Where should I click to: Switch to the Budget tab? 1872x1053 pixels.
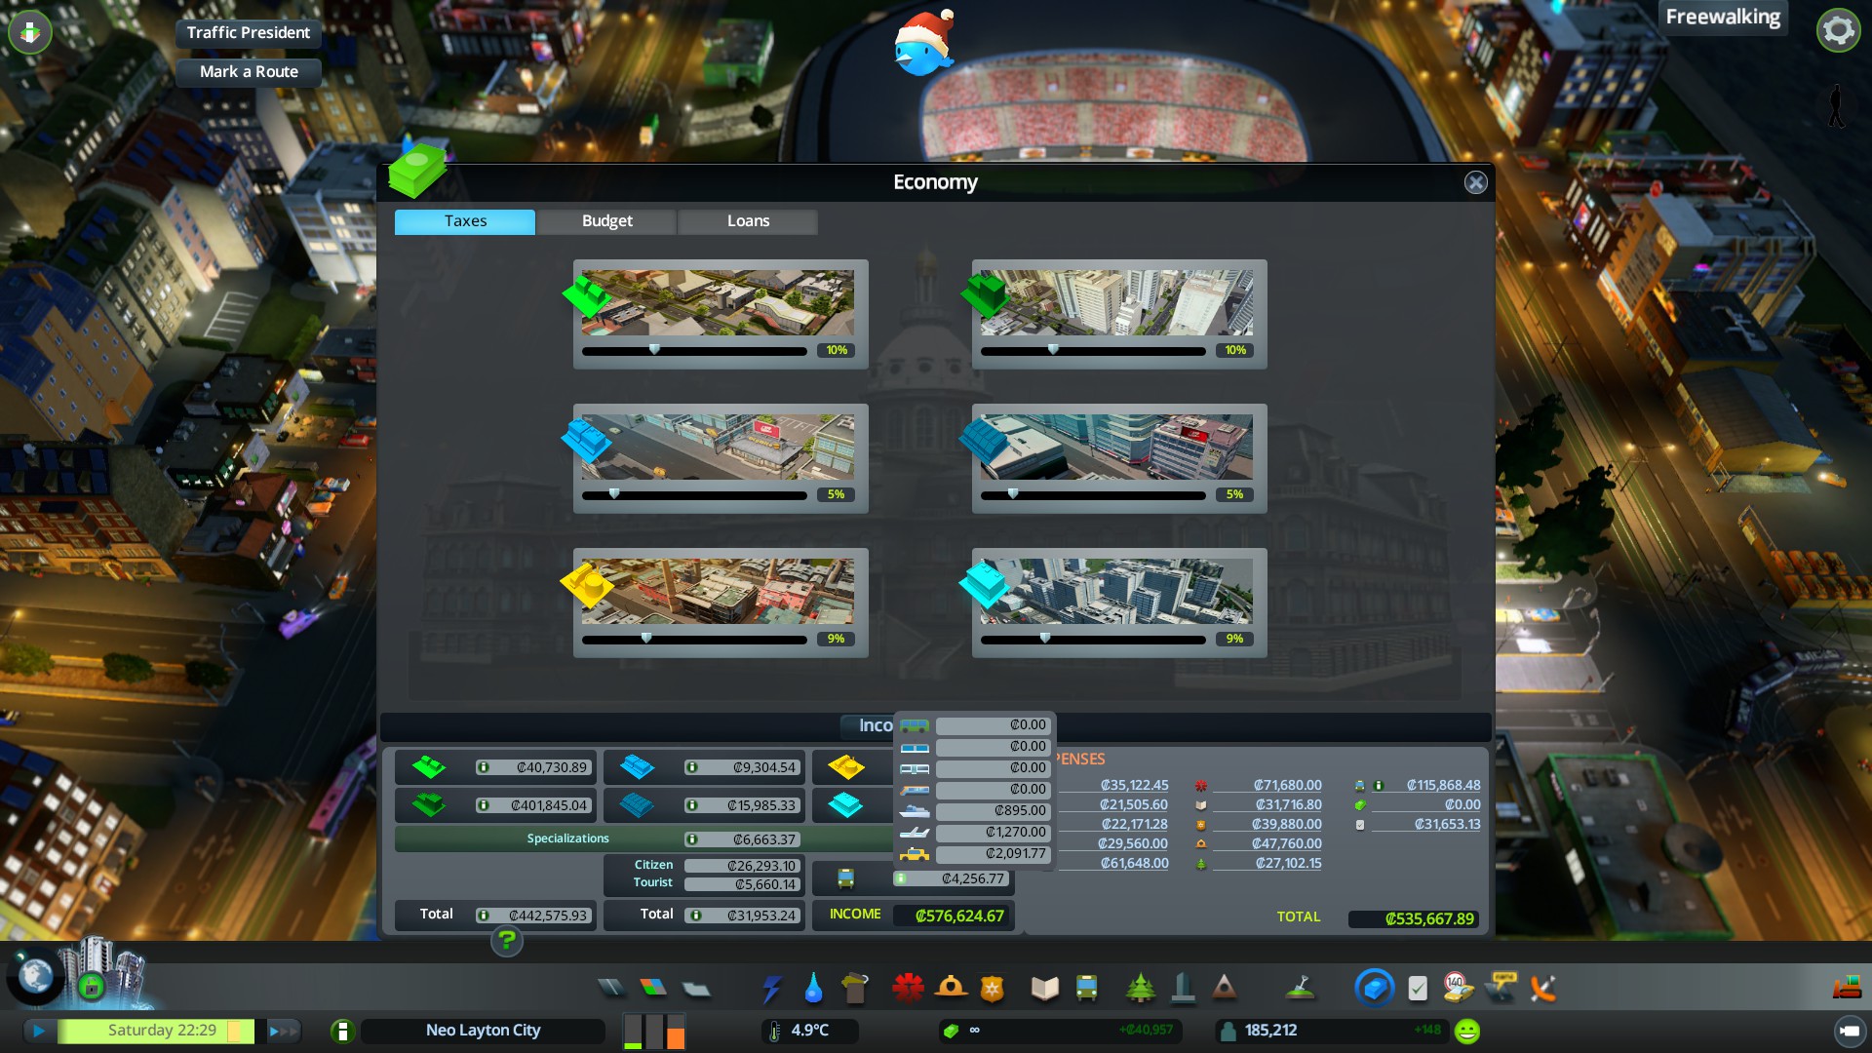(x=606, y=221)
